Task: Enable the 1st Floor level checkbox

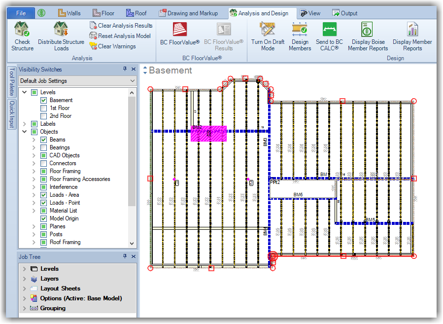Action: tap(44, 108)
